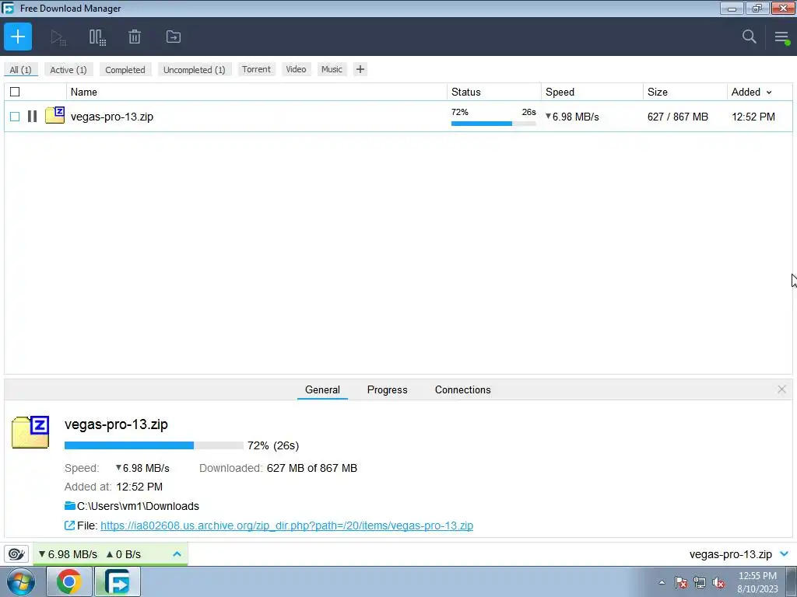The height and width of the screenshot is (597, 797).
Task: Open the search magnifier icon
Action: pos(749,37)
